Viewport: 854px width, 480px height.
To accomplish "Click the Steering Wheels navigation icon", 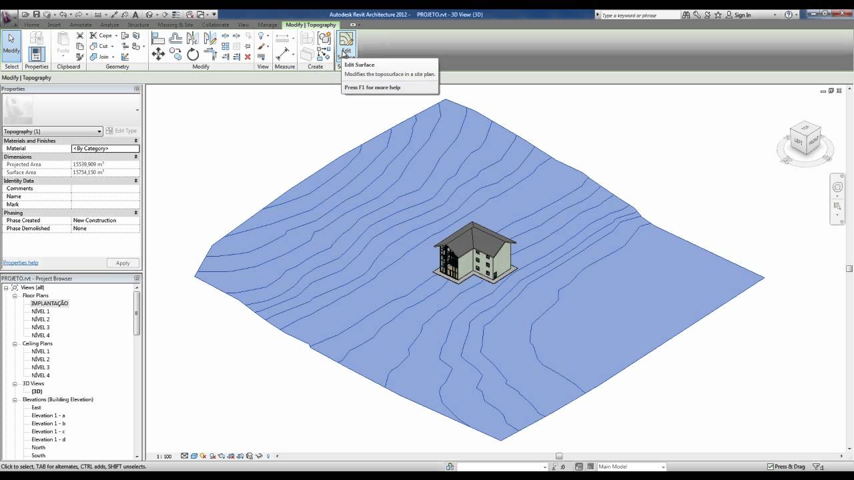I will click(x=837, y=187).
